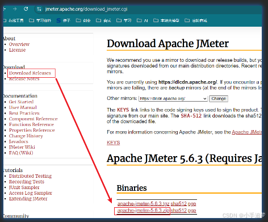Open site information icon beside the URL
This screenshot has width=268, height=222.
pyautogui.click(x=39, y=9)
